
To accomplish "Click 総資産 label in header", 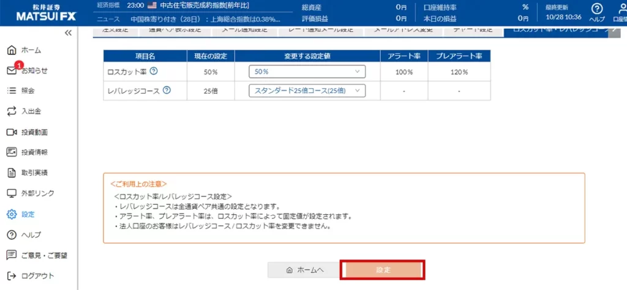I will pyautogui.click(x=312, y=7).
